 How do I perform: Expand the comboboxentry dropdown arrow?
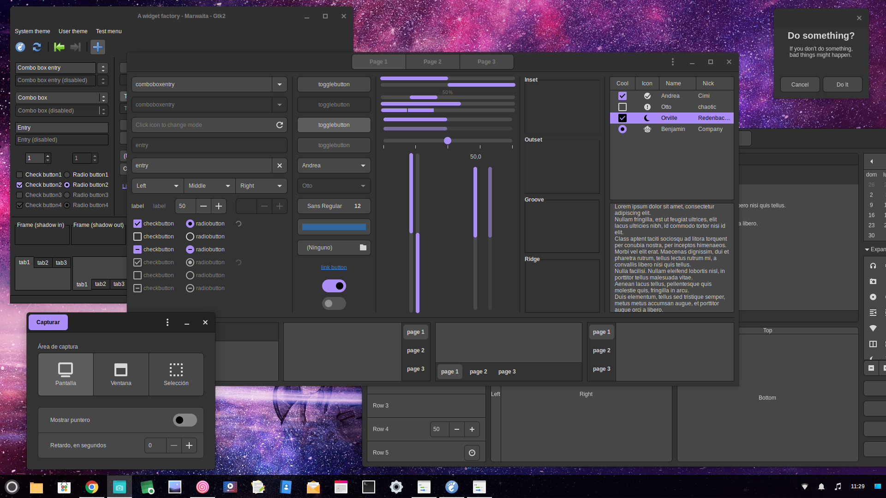tap(280, 84)
